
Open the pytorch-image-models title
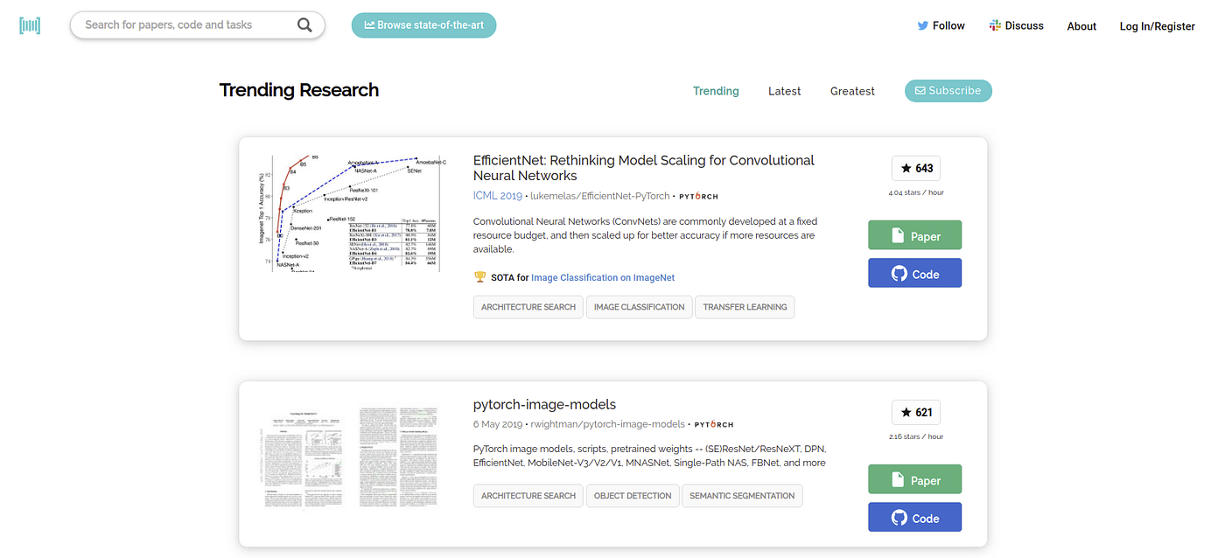[544, 404]
